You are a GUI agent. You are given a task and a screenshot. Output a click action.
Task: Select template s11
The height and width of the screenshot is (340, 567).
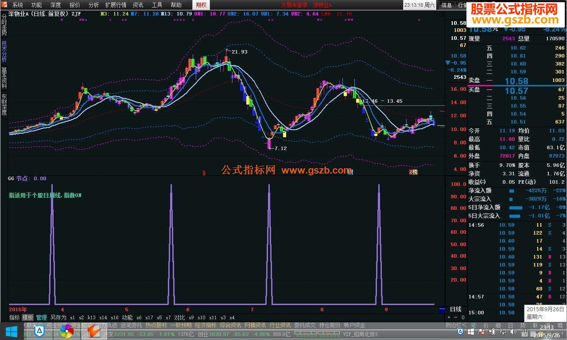tap(213, 317)
